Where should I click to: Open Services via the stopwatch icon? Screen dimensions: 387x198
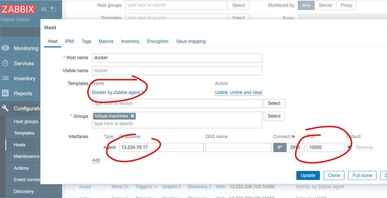(x=5, y=63)
